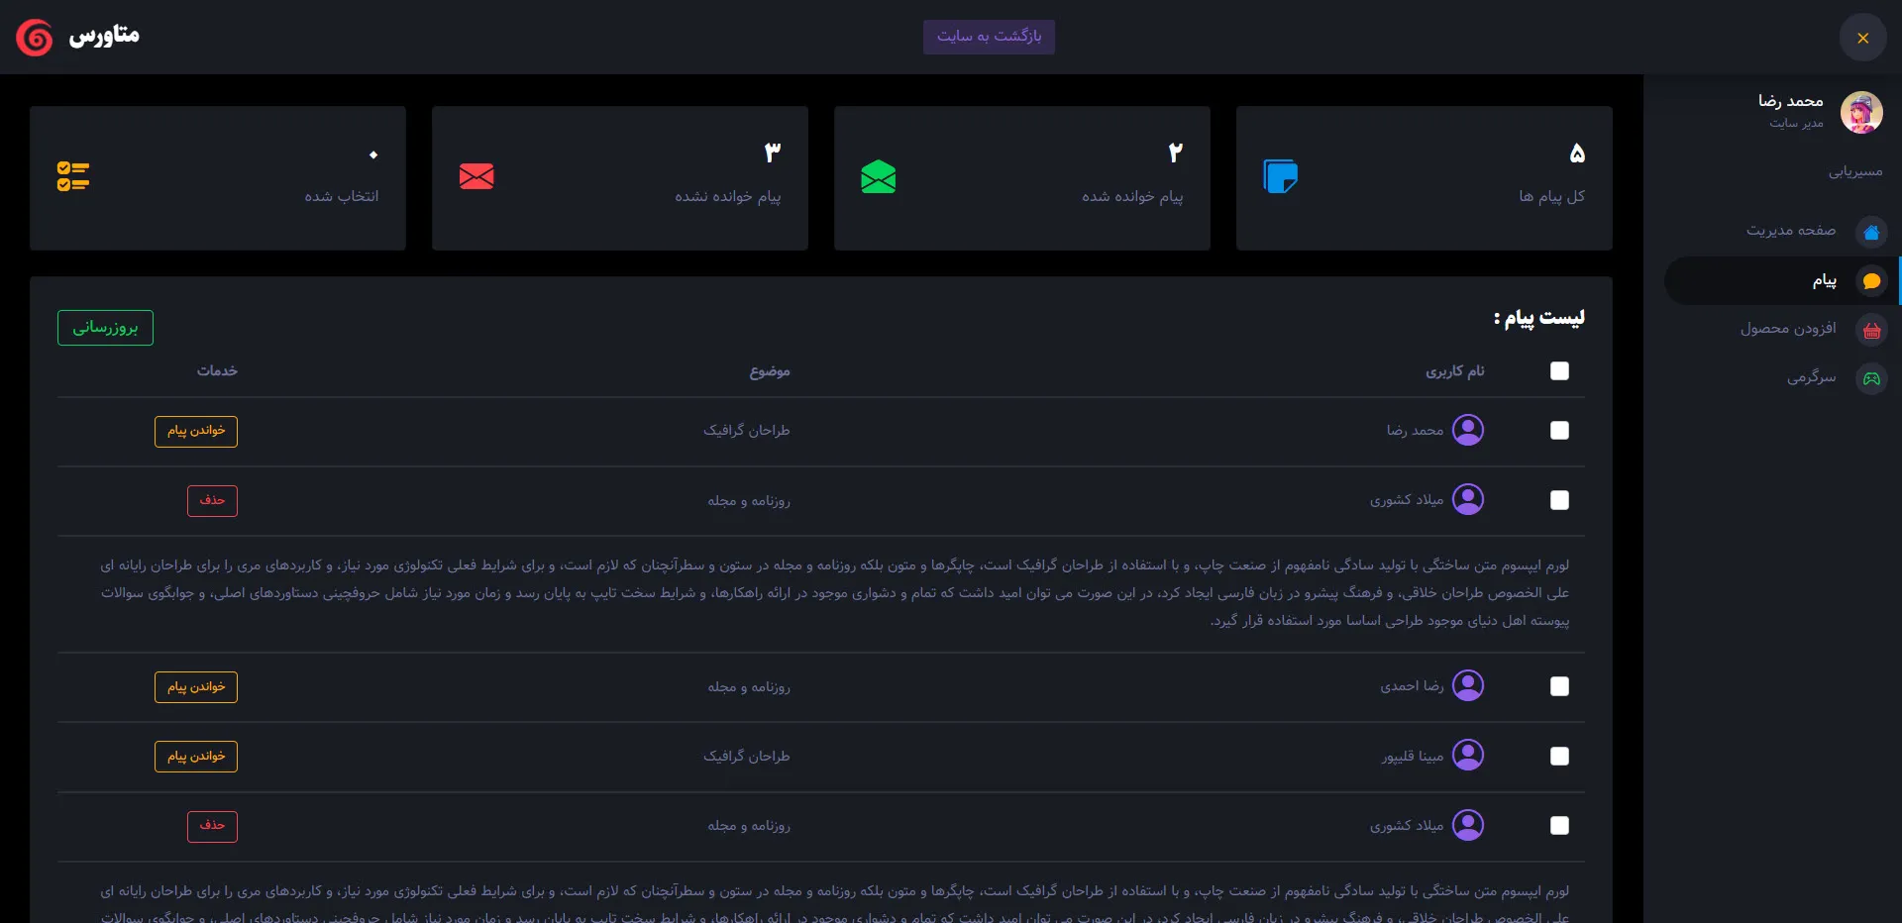Viewport: 1902px width, 923px height.
Task: Click the red shopping basket sidebar icon
Action: click(x=1871, y=331)
